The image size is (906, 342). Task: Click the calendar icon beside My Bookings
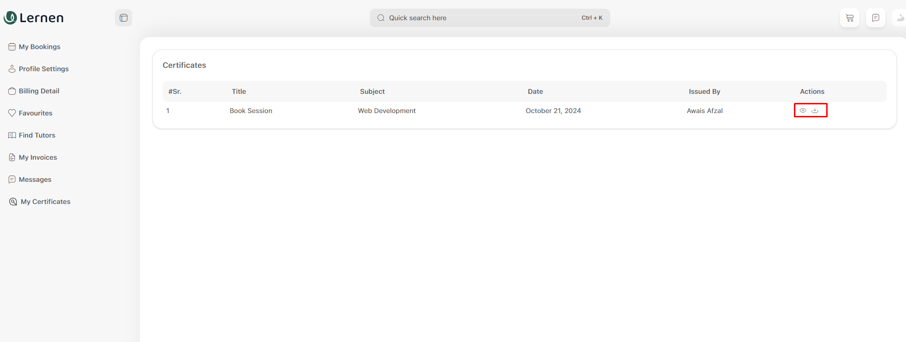click(x=12, y=47)
